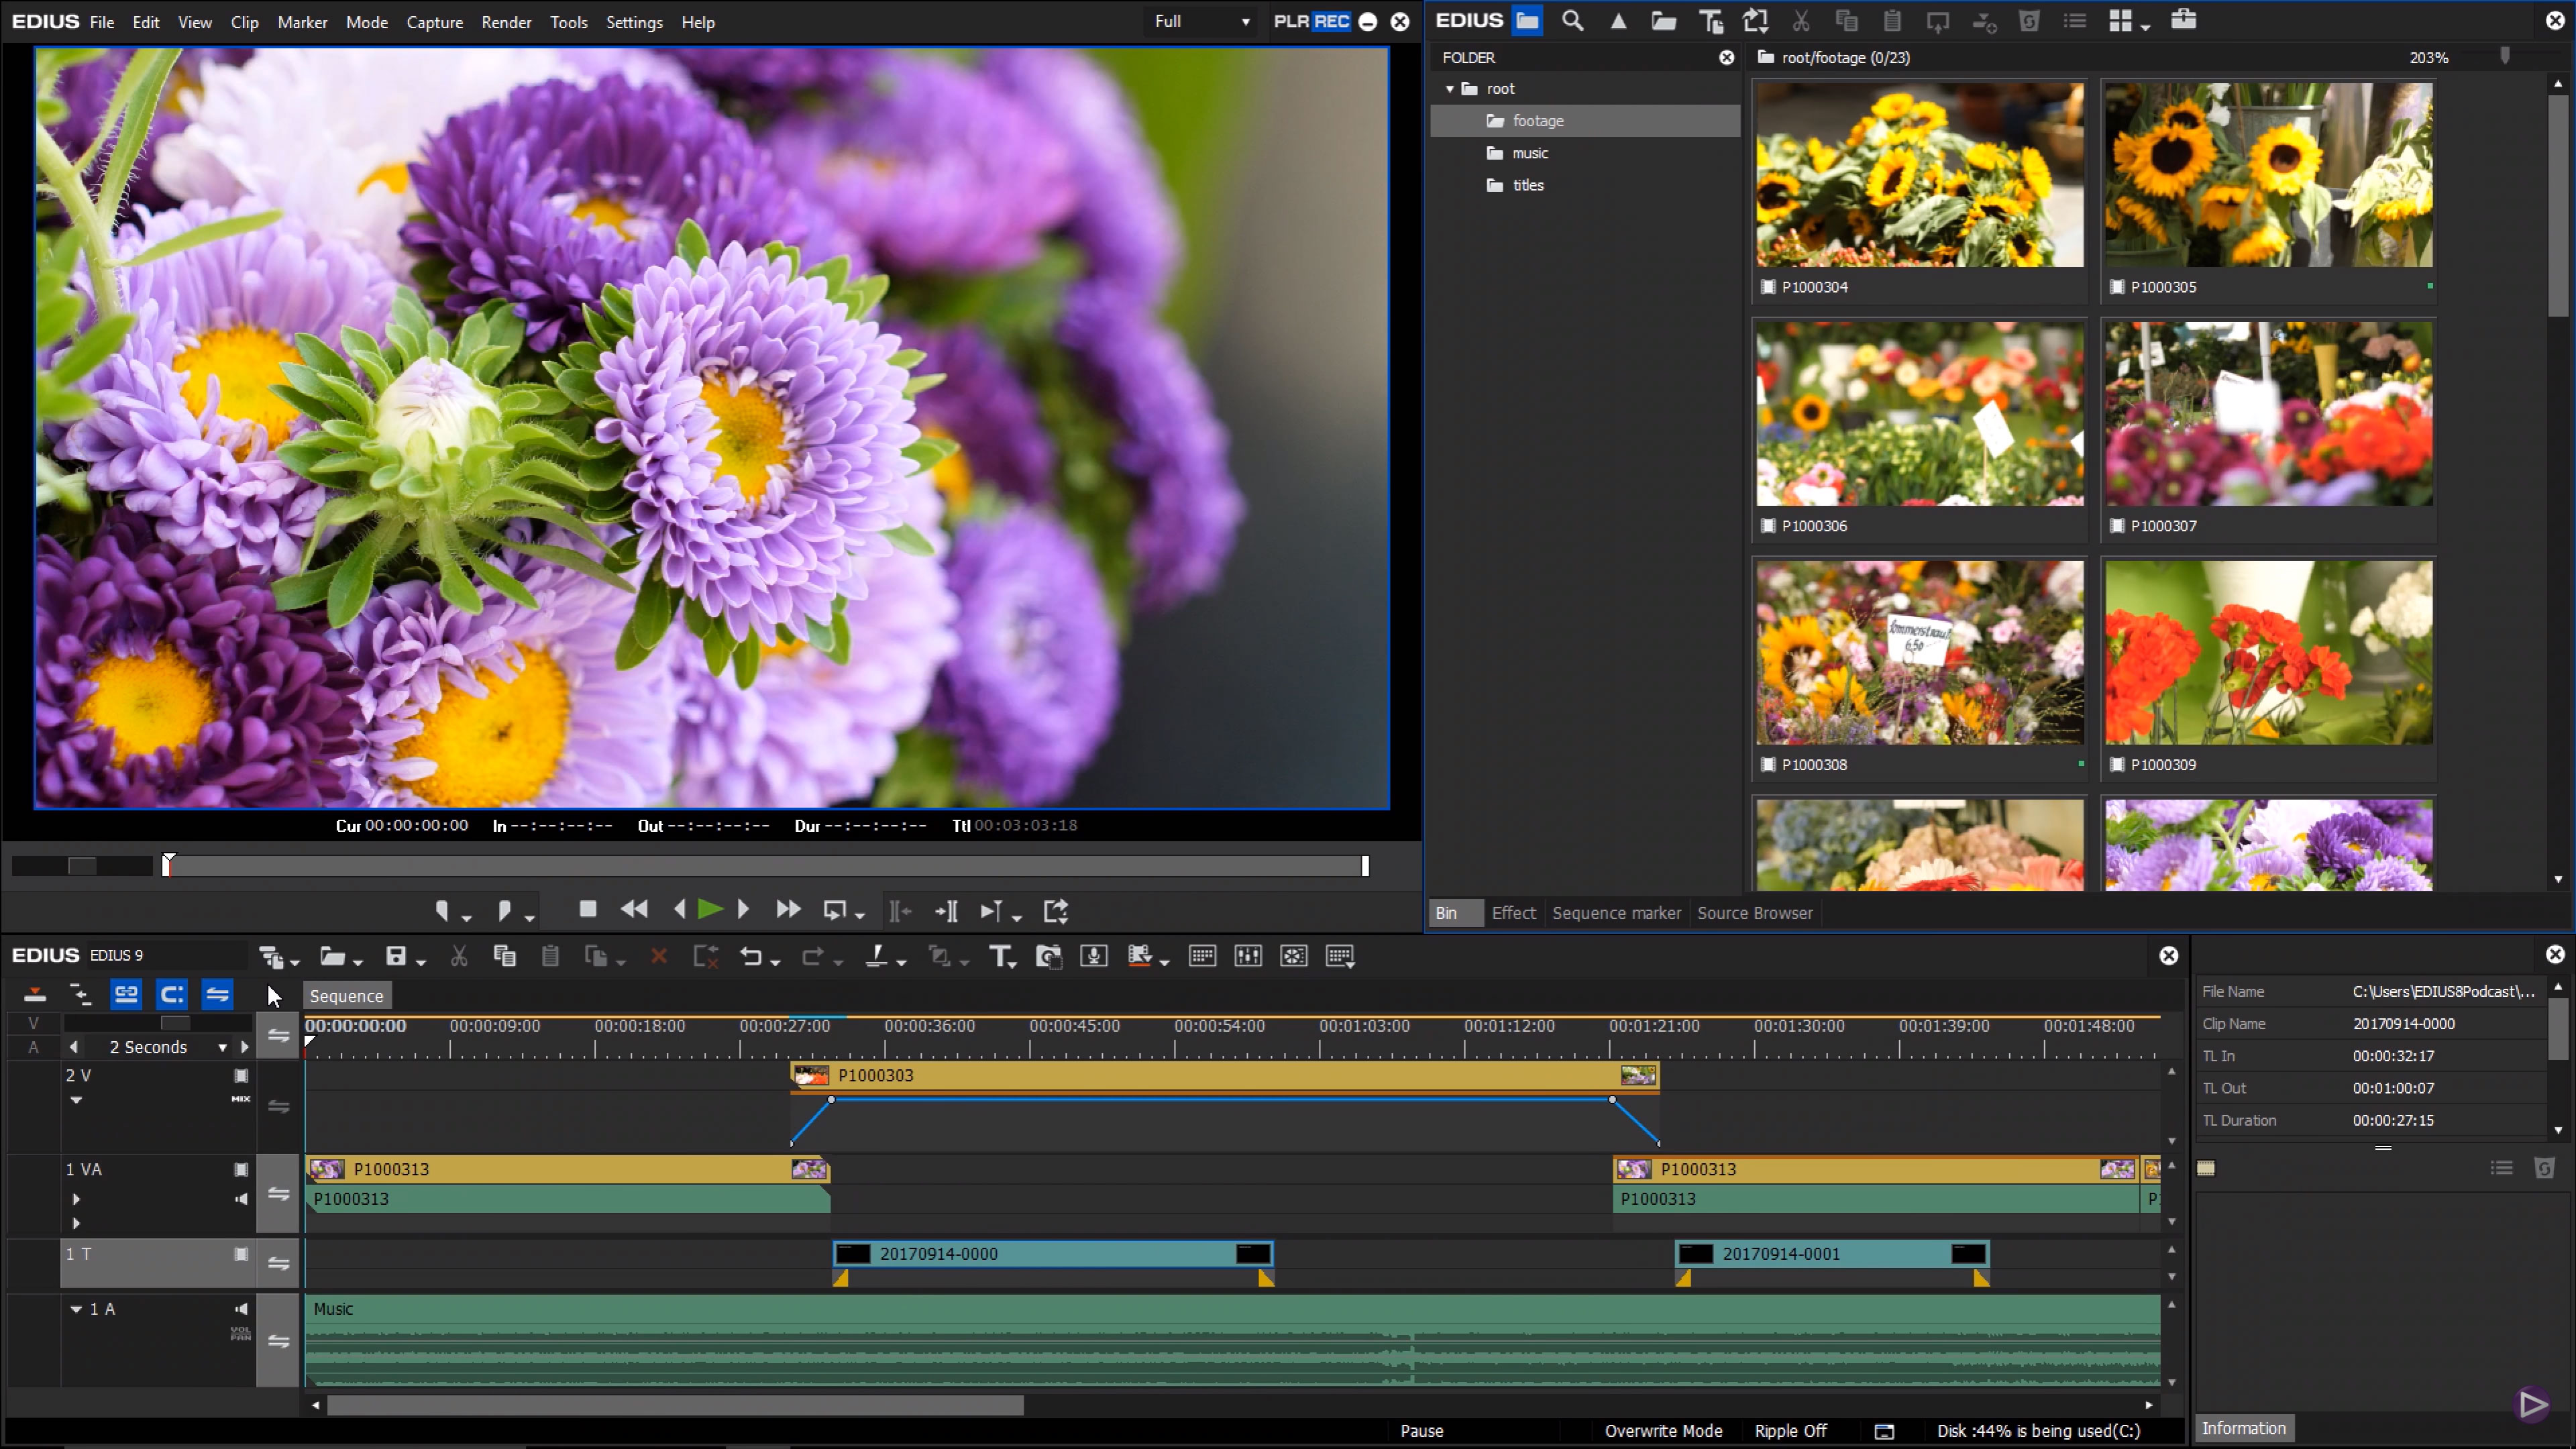2576x1449 pixels.
Task: Toggle folder view icon in bin toolbar
Action: tap(1527, 21)
